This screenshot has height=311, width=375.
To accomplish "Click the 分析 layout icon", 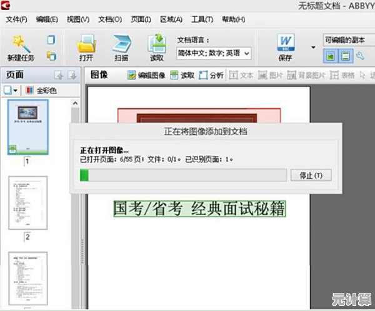I will 204,76.
